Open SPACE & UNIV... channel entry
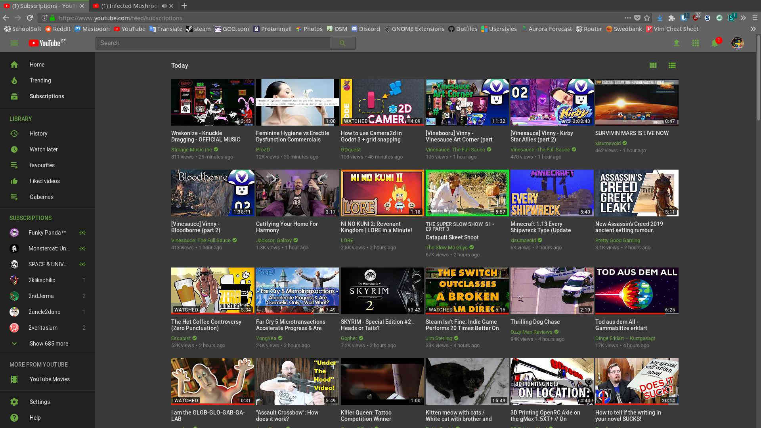Screen dimensions: 761x428 point(48,264)
